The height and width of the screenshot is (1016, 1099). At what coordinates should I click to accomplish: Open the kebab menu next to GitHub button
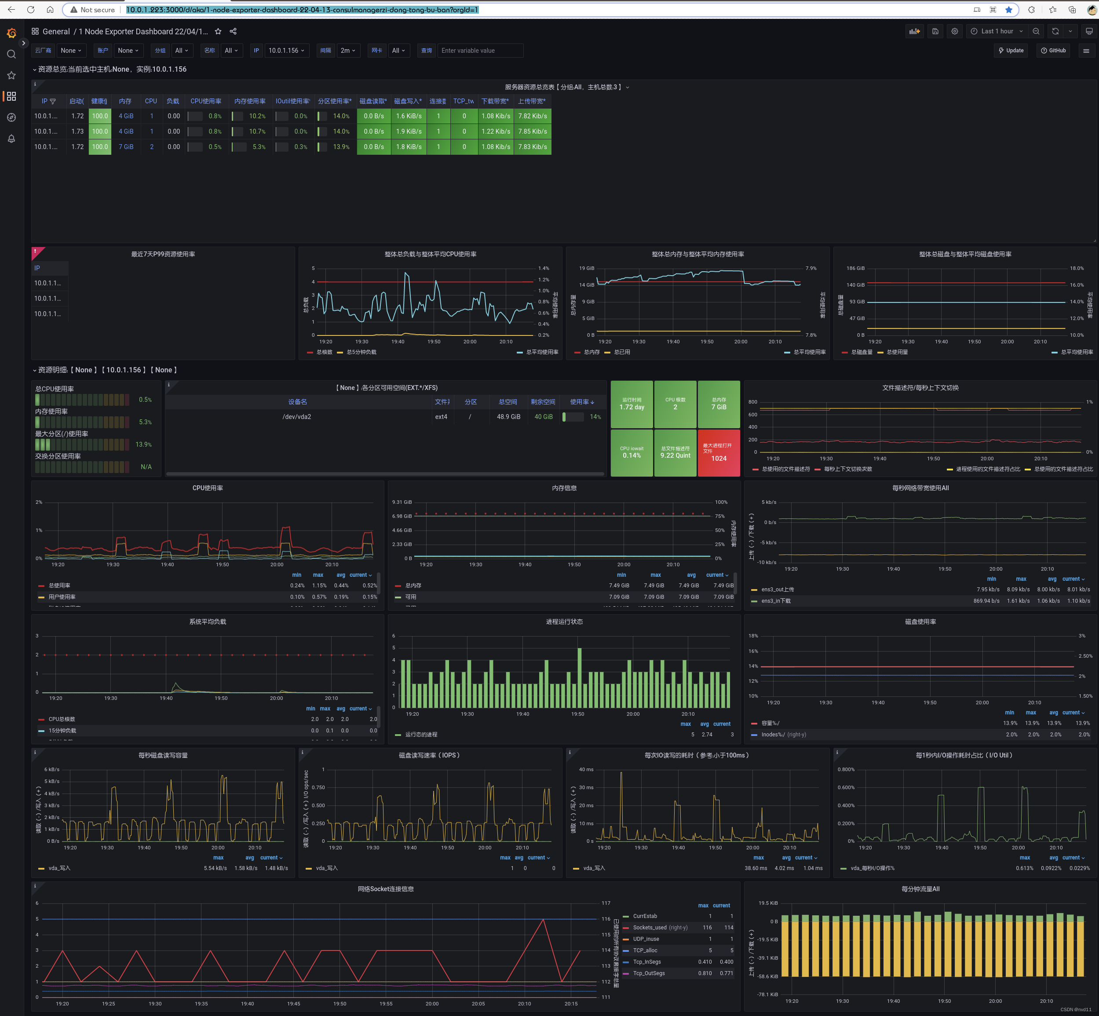[x=1086, y=50]
